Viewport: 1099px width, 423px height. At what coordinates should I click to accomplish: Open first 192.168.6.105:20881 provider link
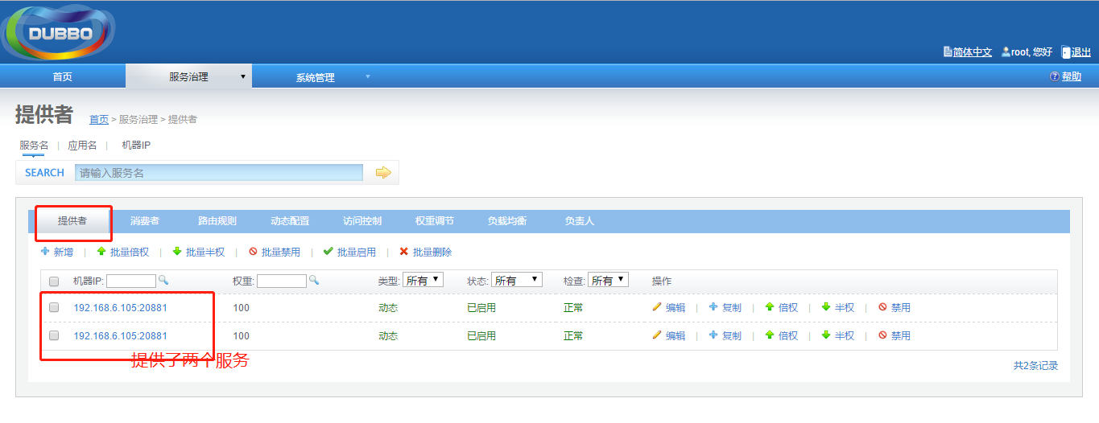[x=121, y=307]
